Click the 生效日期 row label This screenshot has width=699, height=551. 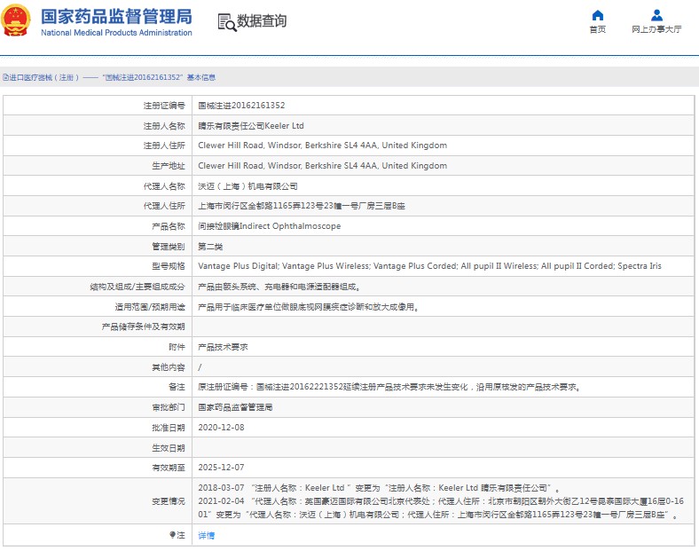(168, 447)
